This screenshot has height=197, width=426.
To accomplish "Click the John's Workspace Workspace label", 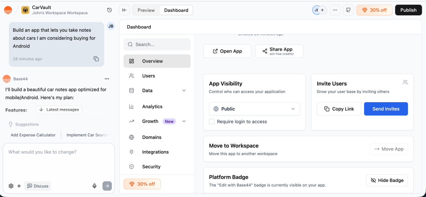I will point(60,13).
